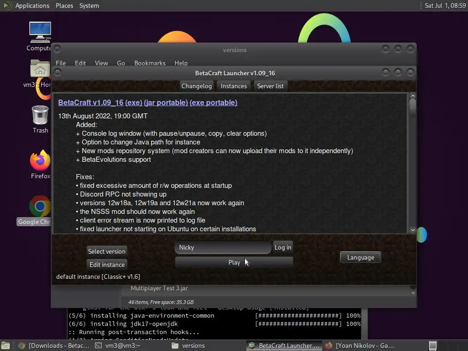The height and width of the screenshot is (351, 468).
Task: Click the (exe) download link
Action: click(x=134, y=102)
